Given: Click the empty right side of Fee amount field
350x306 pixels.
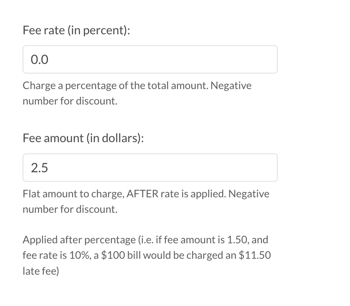Looking at the screenshot, I should pyautogui.click(x=234, y=168).
